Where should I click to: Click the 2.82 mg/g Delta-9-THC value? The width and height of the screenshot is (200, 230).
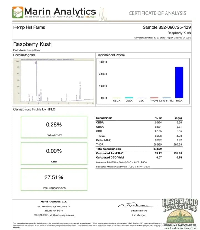tap(179, 140)
